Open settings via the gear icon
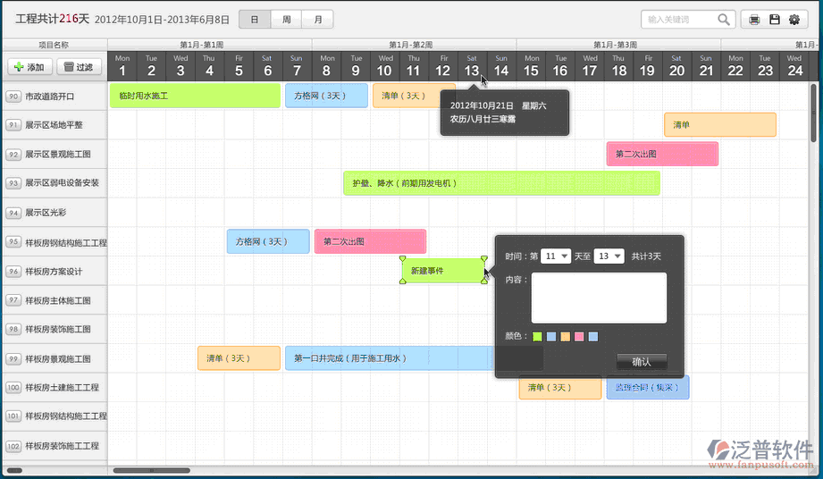 click(794, 20)
